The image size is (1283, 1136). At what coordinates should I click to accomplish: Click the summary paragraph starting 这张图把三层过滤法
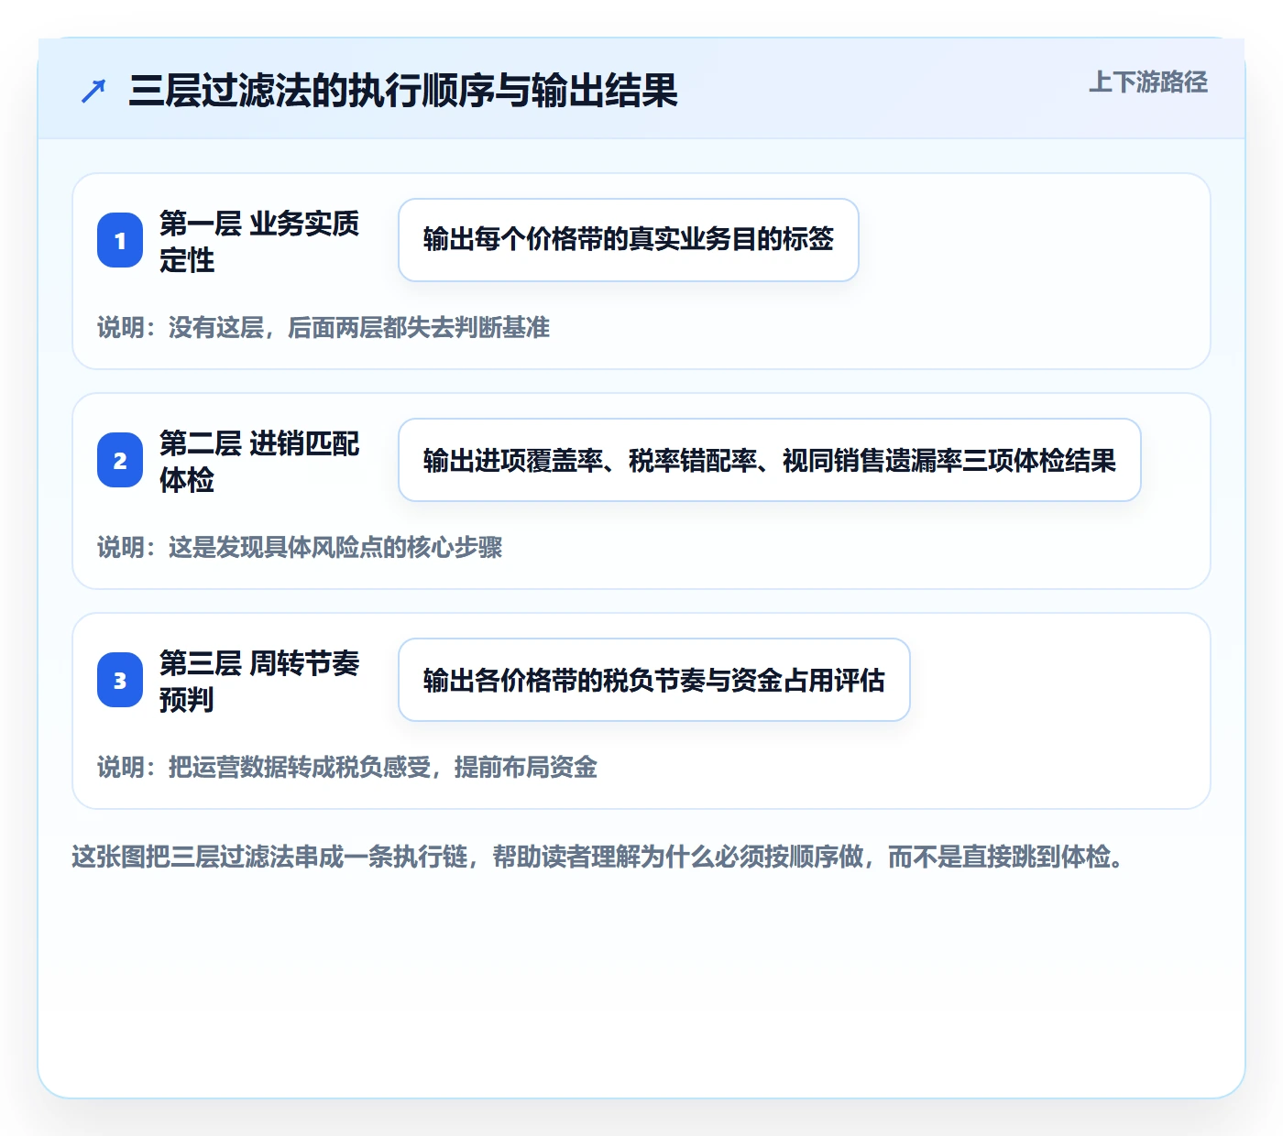[598, 857]
